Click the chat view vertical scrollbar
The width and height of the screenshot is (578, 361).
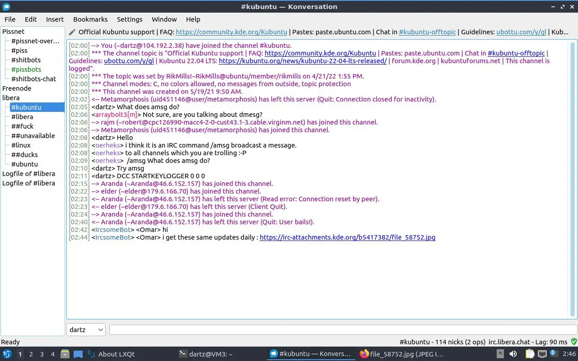pos(573,180)
